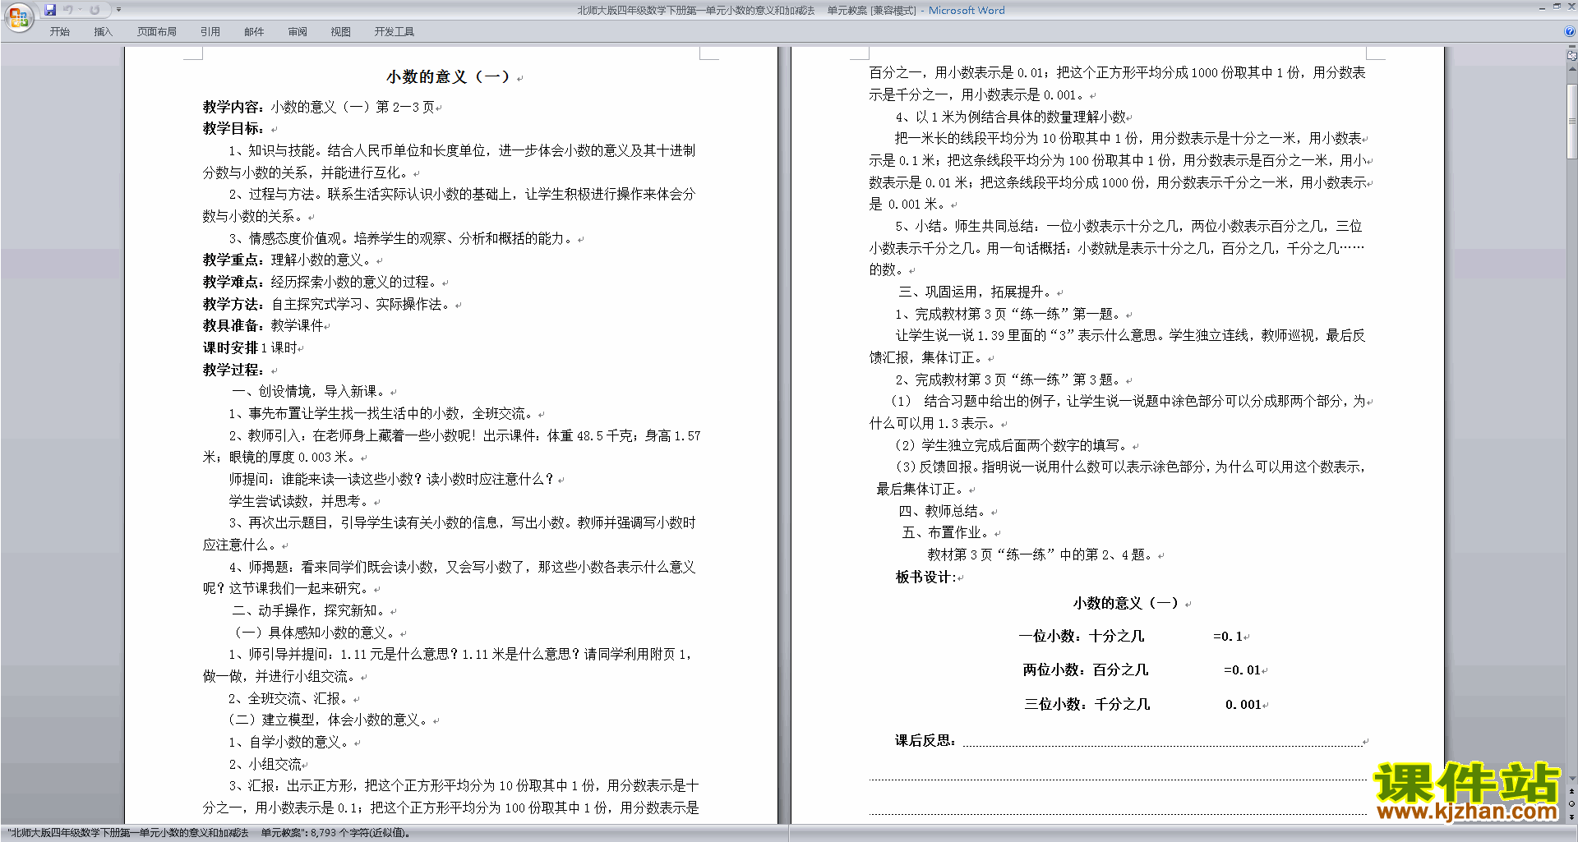The width and height of the screenshot is (1578, 842).
Task: Click the bold label 教学过程:
Action: [233, 370]
